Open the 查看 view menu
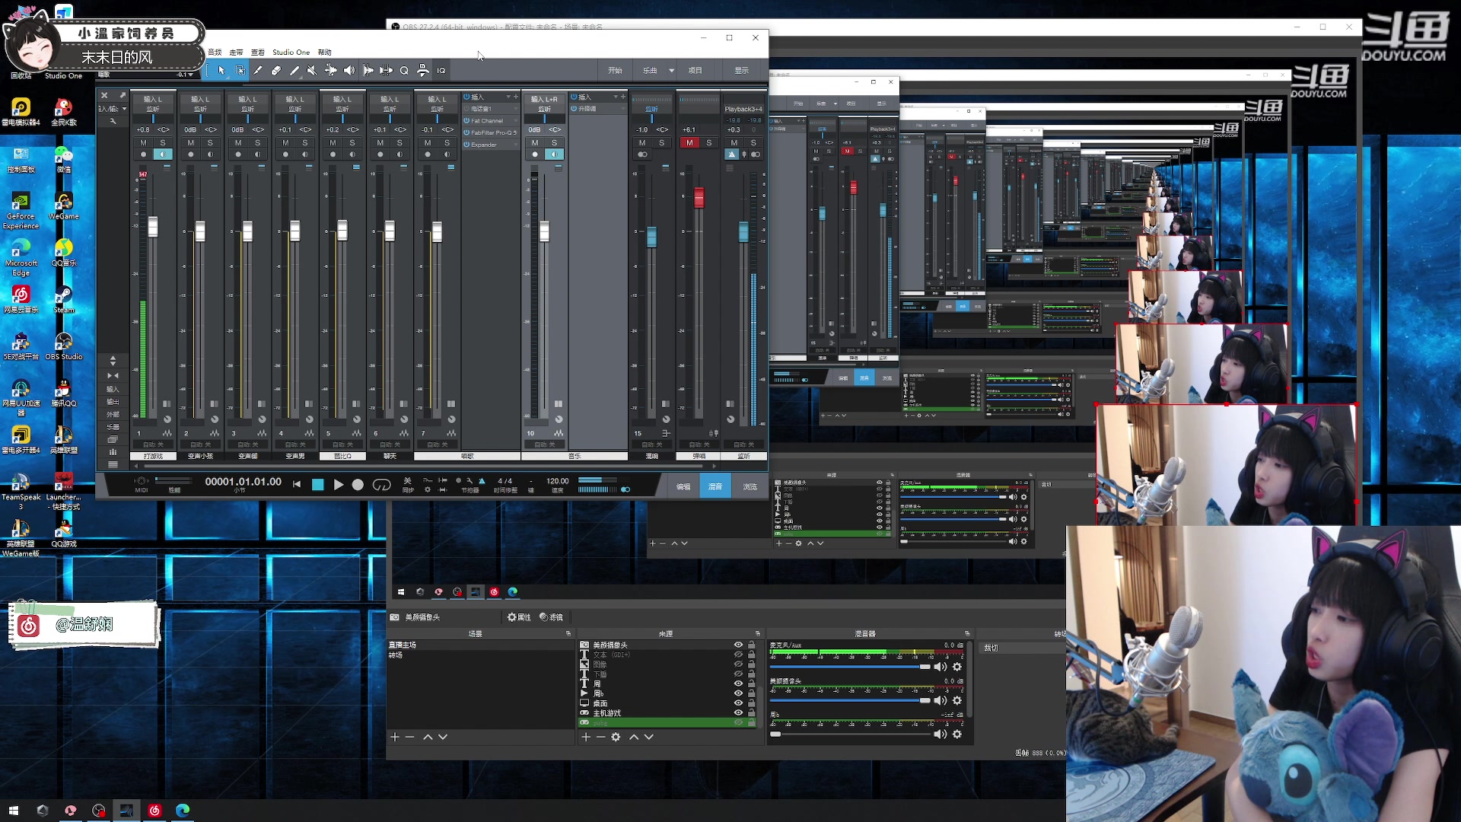Screen dimensions: 1461x822 click(258, 53)
